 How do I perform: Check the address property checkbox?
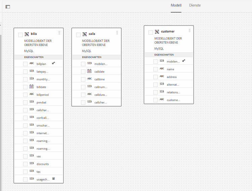point(156,77)
